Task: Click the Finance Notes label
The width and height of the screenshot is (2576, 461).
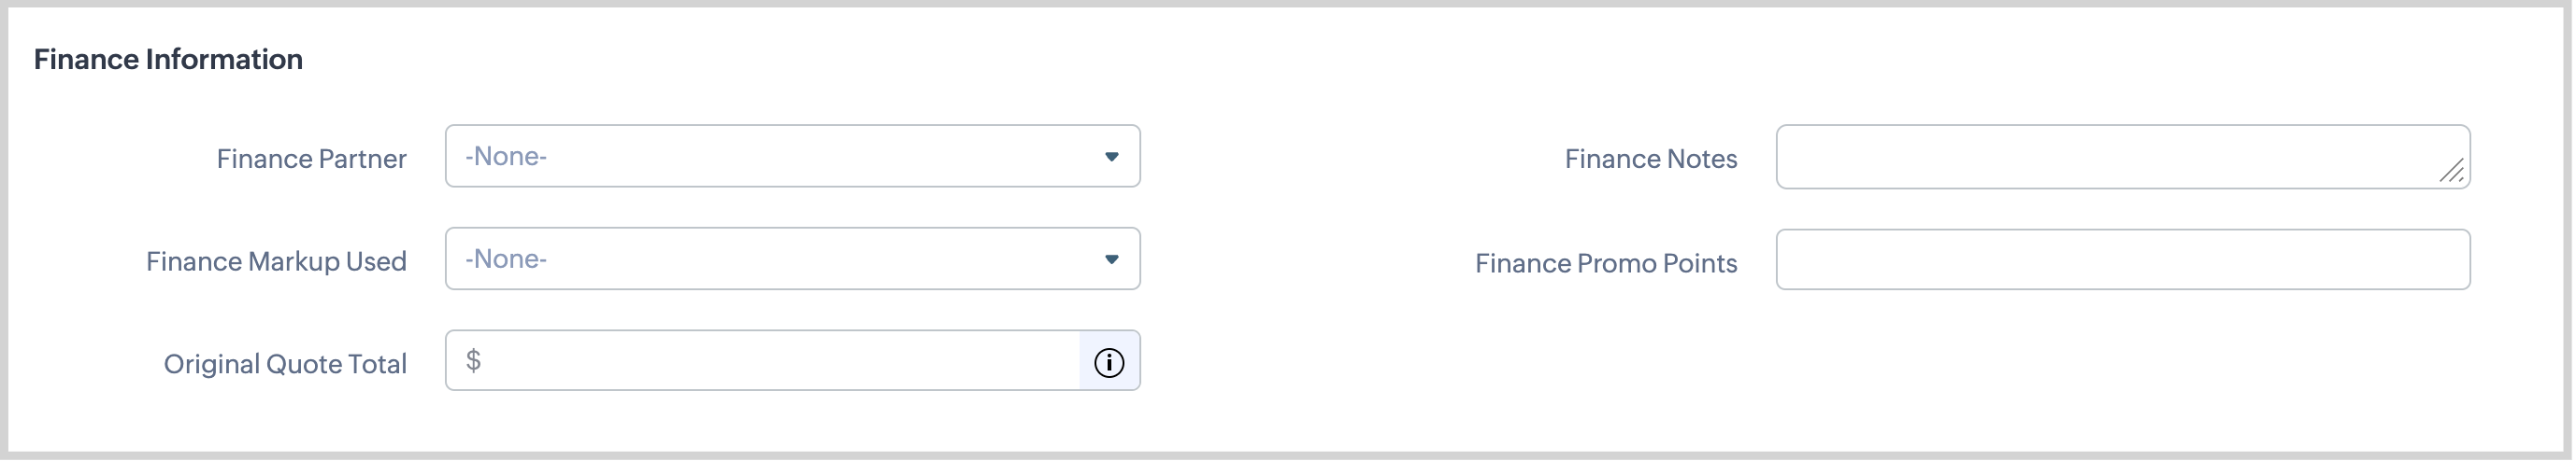Action: point(1650,159)
